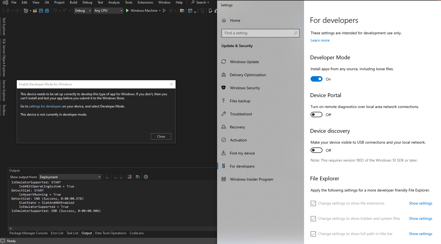
Task: Click the Open File folder icon
Action: tap(35, 11)
